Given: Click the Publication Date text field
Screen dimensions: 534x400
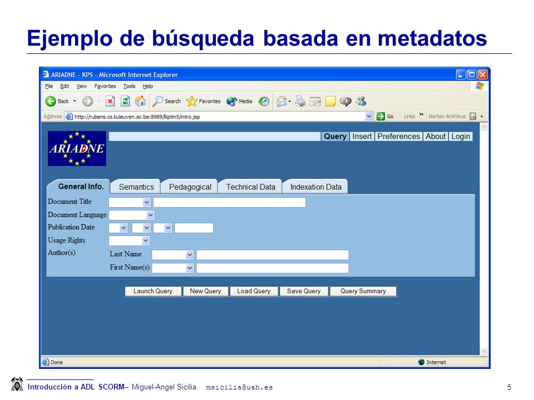Looking at the screenshot, I should (194, 228).
